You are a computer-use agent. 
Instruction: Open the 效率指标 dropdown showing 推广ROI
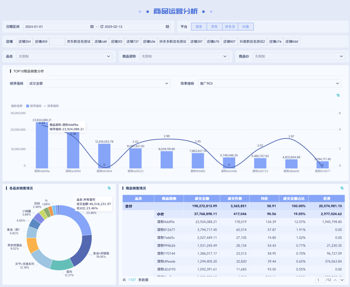tap(269, 84)
